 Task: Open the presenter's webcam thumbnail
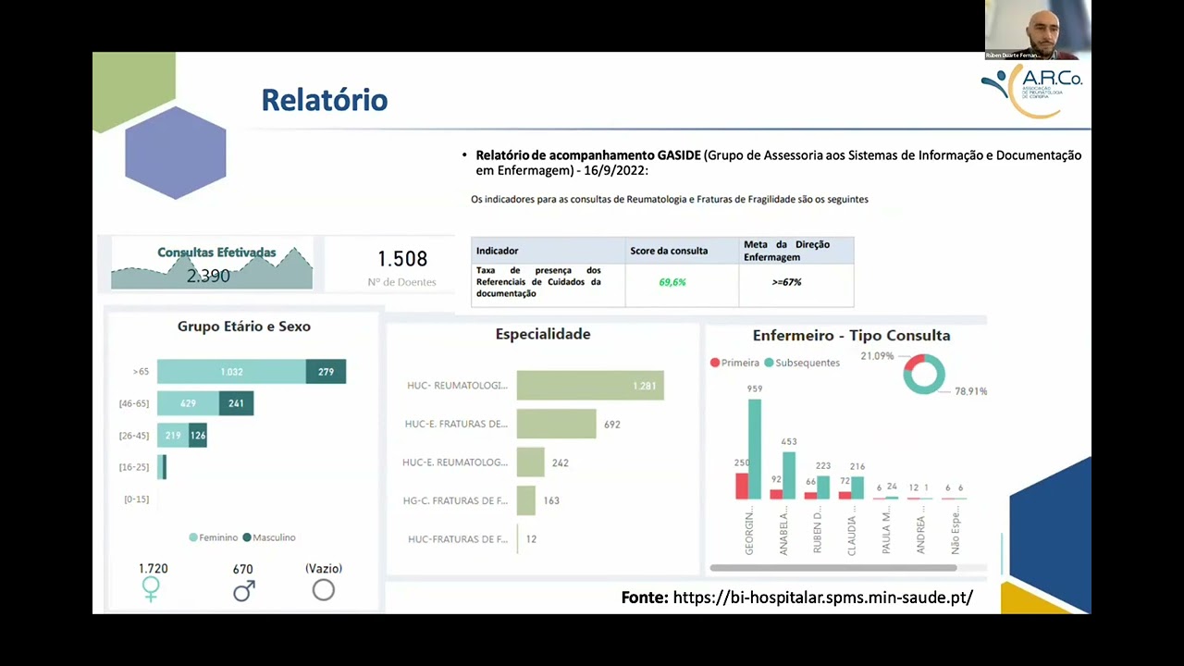coord(1038,30)
